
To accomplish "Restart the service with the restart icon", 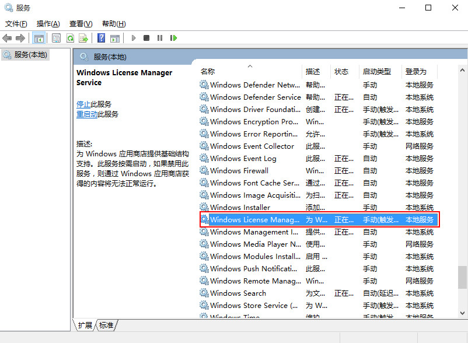I will [173, 38].
